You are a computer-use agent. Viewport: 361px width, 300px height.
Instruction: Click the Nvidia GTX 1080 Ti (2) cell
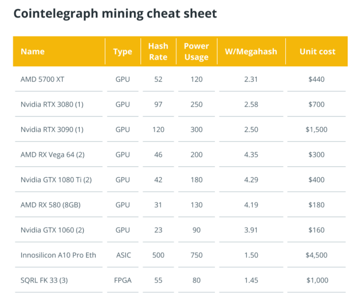[56, 180]
